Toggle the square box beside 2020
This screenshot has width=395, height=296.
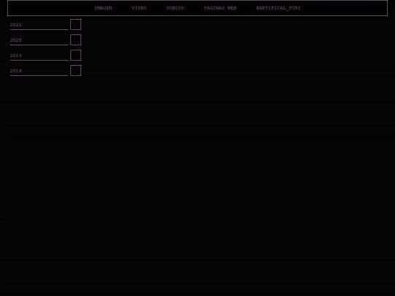point(75,39)
